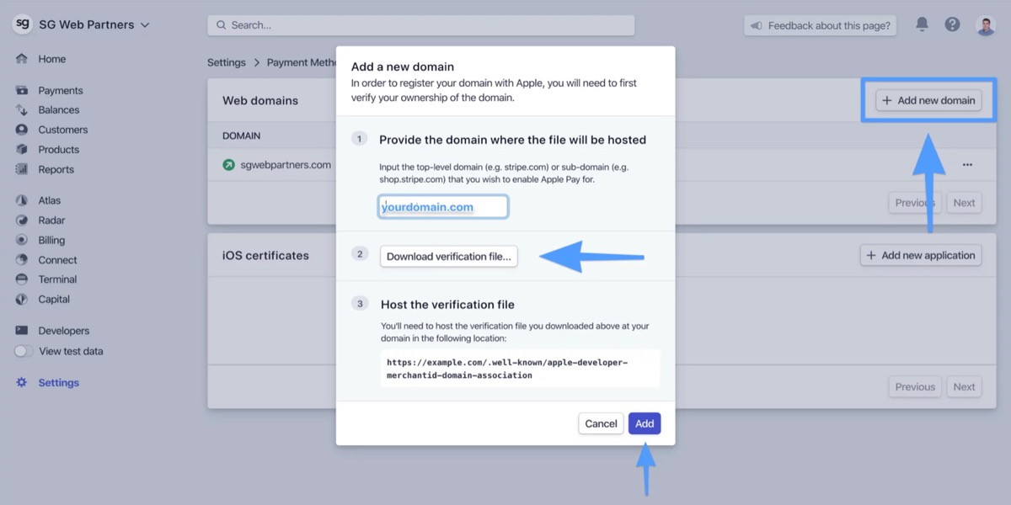Click the Developers sidebar icon
The image size is (1011, 505).
[22, 331]
